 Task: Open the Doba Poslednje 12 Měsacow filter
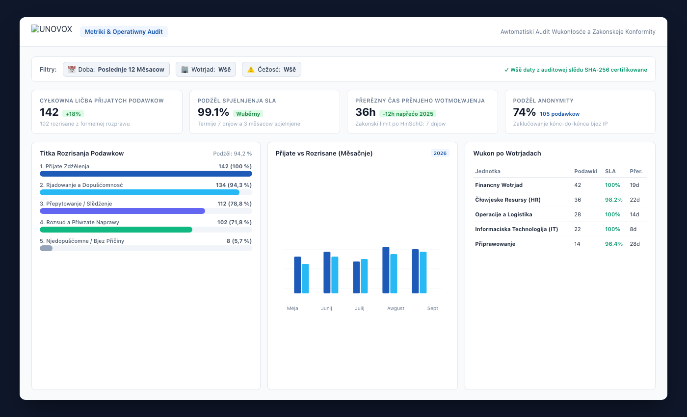point(116,69)
